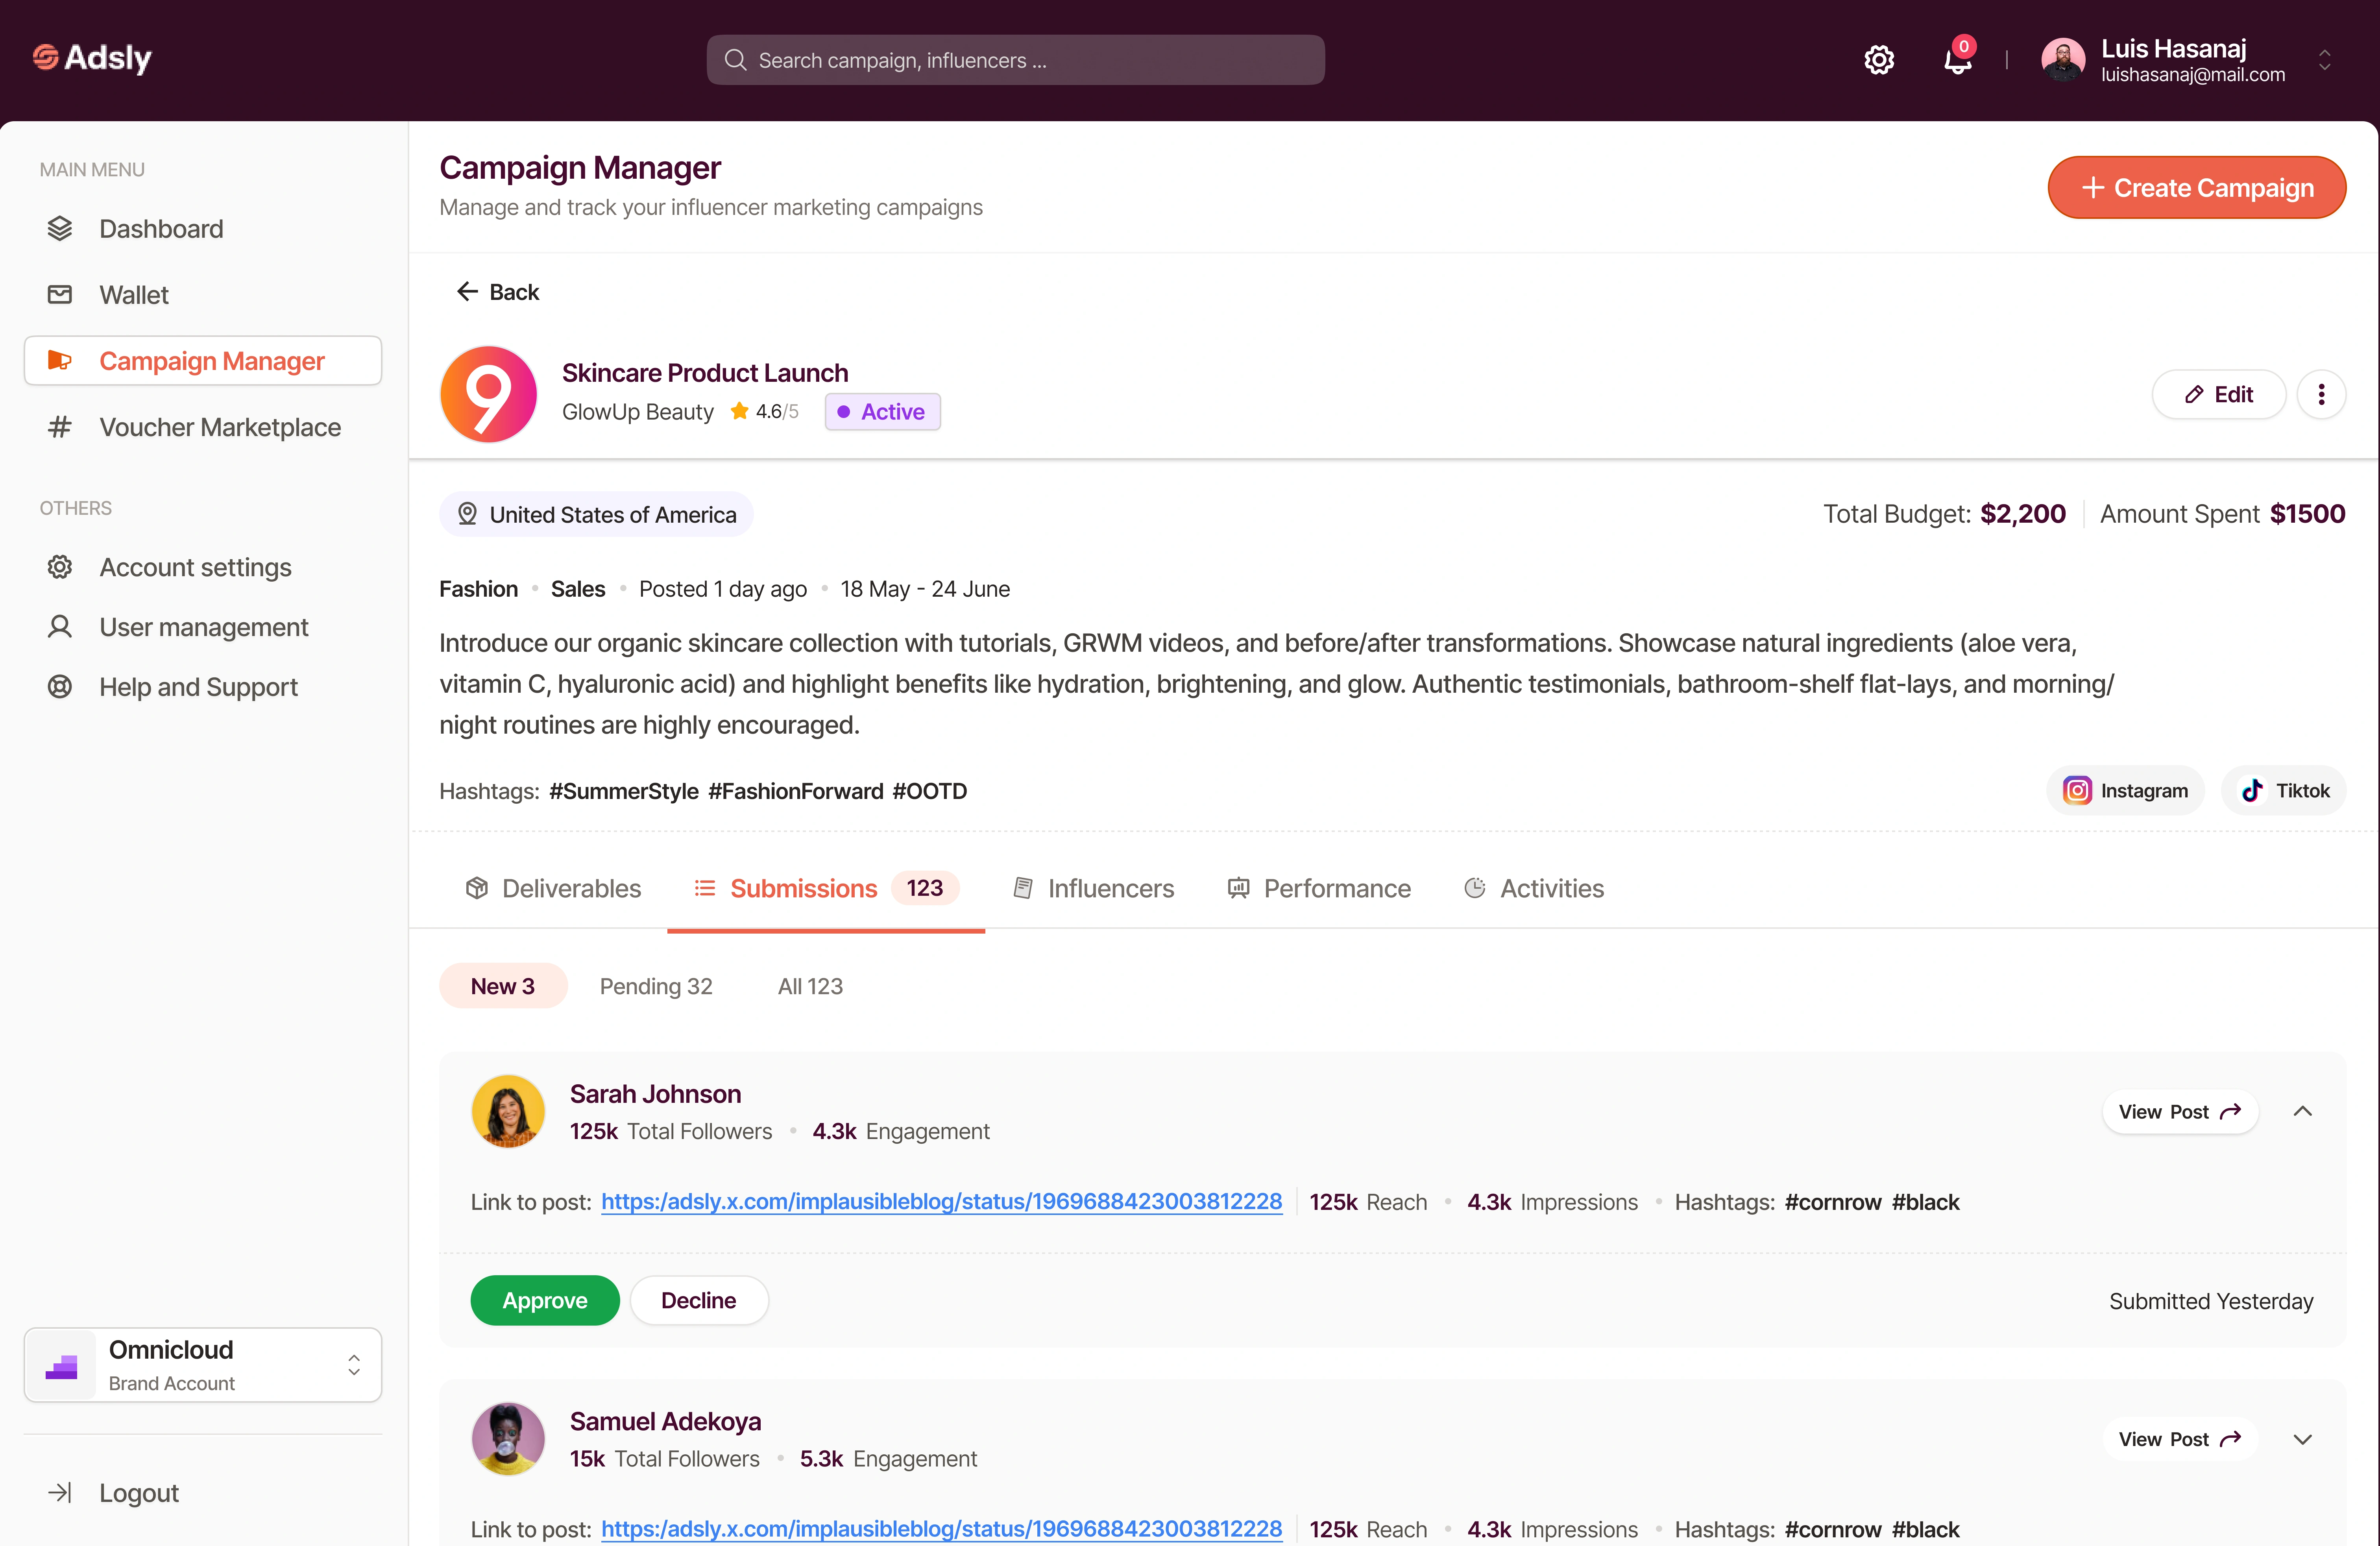Select the New 3 filter pill
2380x1546 pixels.
coord(503,986)
